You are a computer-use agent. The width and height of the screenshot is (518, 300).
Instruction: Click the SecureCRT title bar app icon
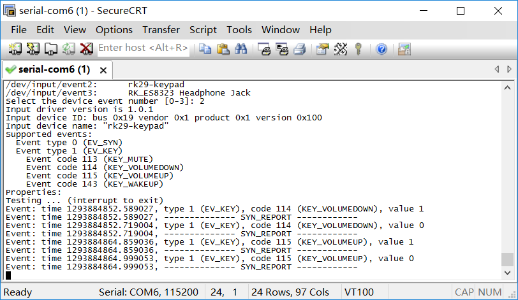10,11
